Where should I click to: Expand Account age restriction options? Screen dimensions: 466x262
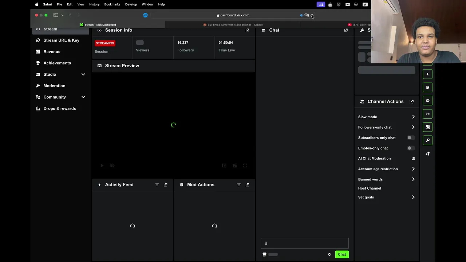click(413, 169)
